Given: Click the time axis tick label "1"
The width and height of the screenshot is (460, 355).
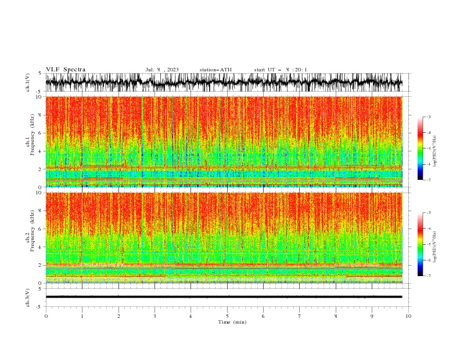Looking at the screenshot, I should tap(82, 316).
